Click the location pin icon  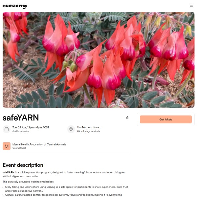point(71,129)
